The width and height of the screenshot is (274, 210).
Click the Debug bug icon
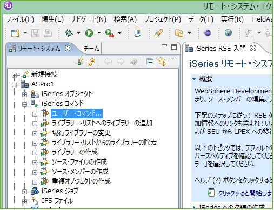[69, 33]
